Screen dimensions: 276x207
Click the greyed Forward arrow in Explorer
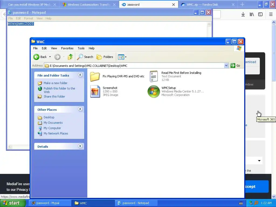click(x=57, y=57)
